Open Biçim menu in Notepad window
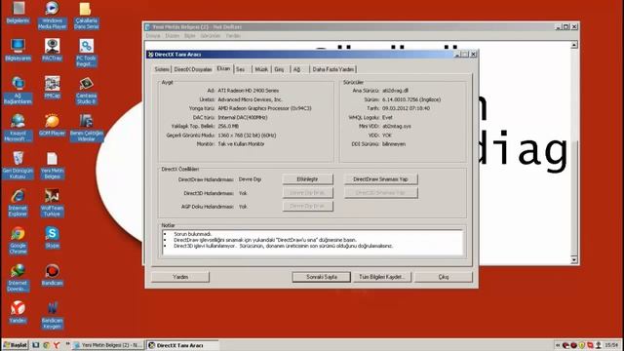 (x=190, y=36)
